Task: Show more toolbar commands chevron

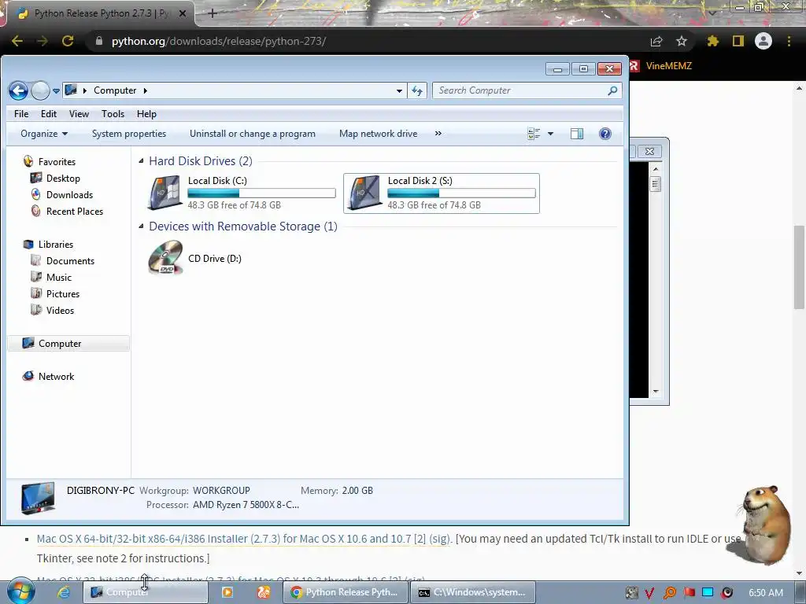Action: point(438,134)
